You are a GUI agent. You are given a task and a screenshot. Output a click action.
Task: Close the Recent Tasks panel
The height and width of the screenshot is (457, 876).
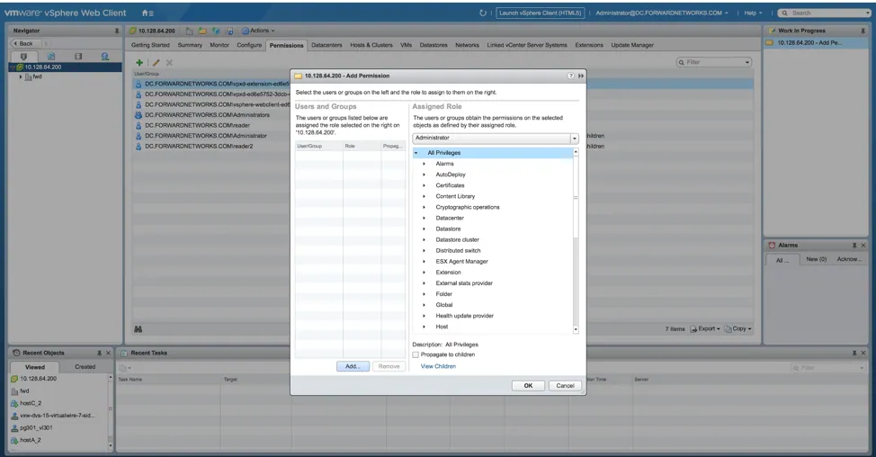pos(863,353)
